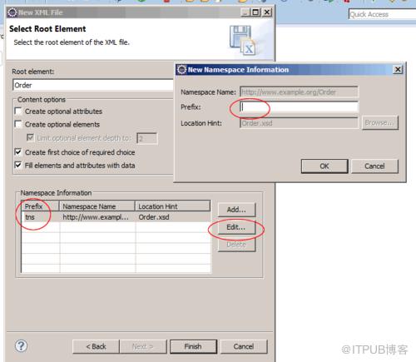Select the tns namespace row
The width and height of the screenshot is (416, 362).
coord(116,217)
